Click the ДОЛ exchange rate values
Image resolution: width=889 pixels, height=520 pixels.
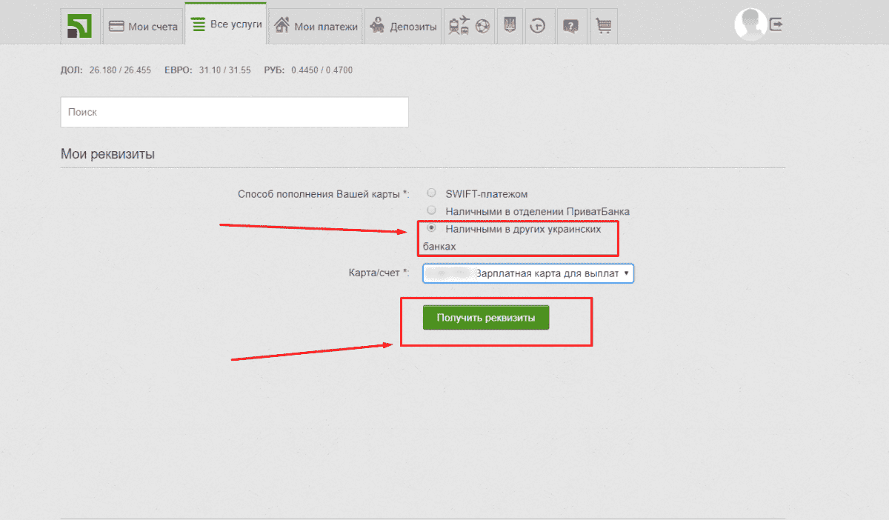(120, 70)
